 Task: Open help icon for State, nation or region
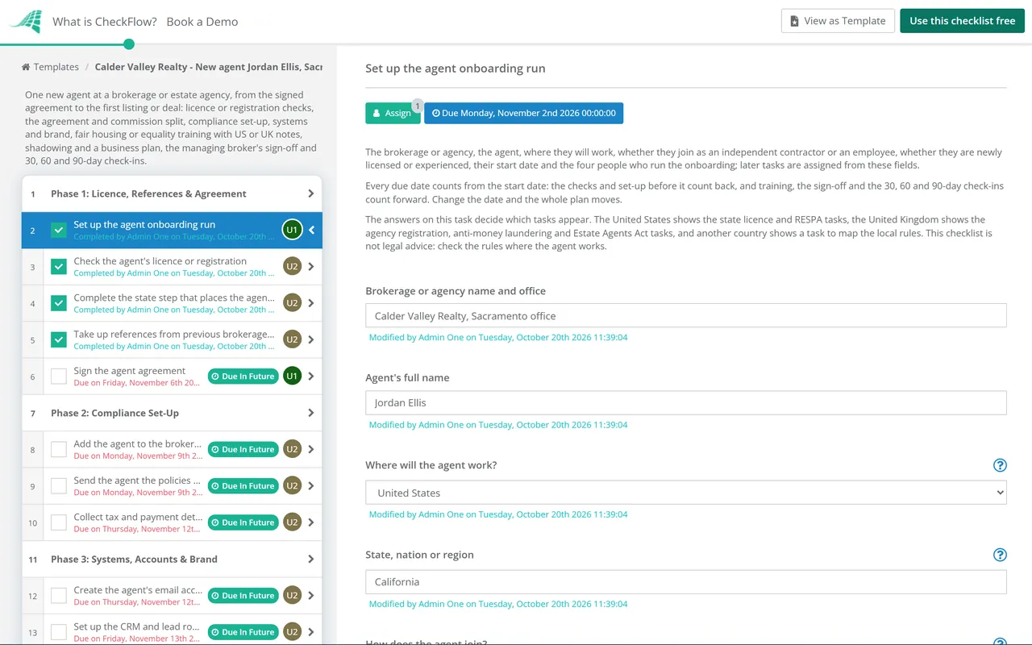point(1000,555)
